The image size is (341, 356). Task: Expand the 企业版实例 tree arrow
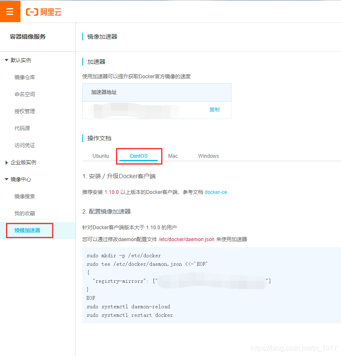pyautogui.click(x=6, y=162)
